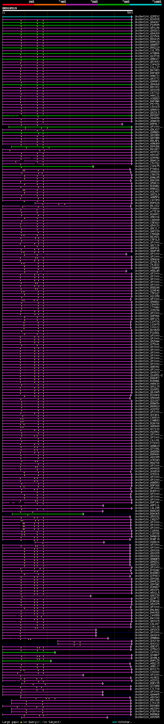
Task: Select the UniRef100_C0P675 label
Action: [147, 166]
